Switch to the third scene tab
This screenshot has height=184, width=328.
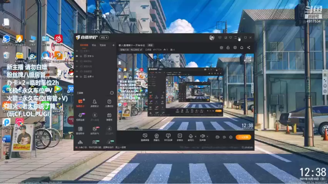click(103, 45)
